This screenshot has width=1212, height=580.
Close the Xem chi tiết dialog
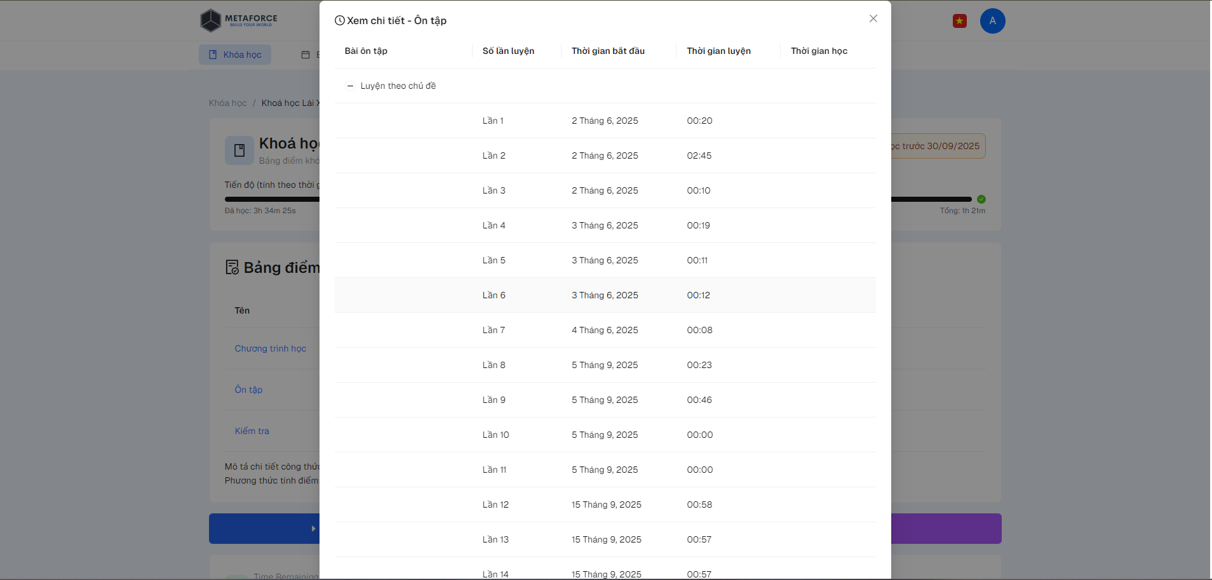click(873, 19)
